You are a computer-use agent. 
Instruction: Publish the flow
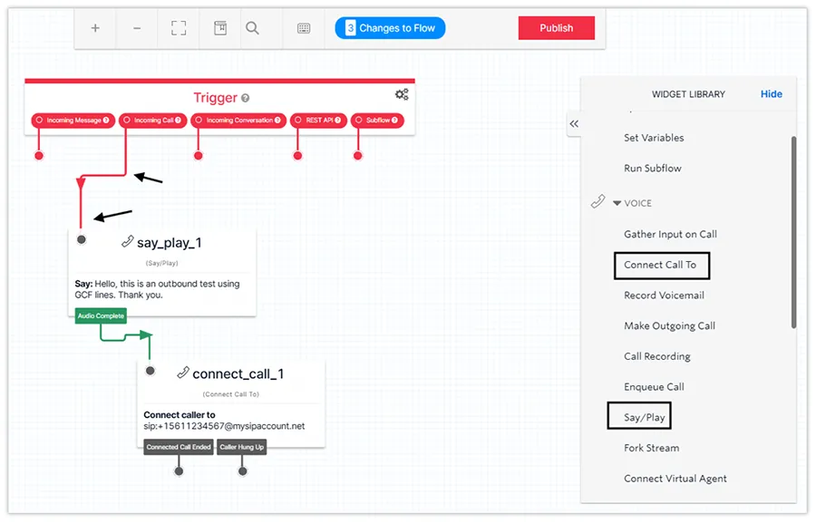pos(557,28)
